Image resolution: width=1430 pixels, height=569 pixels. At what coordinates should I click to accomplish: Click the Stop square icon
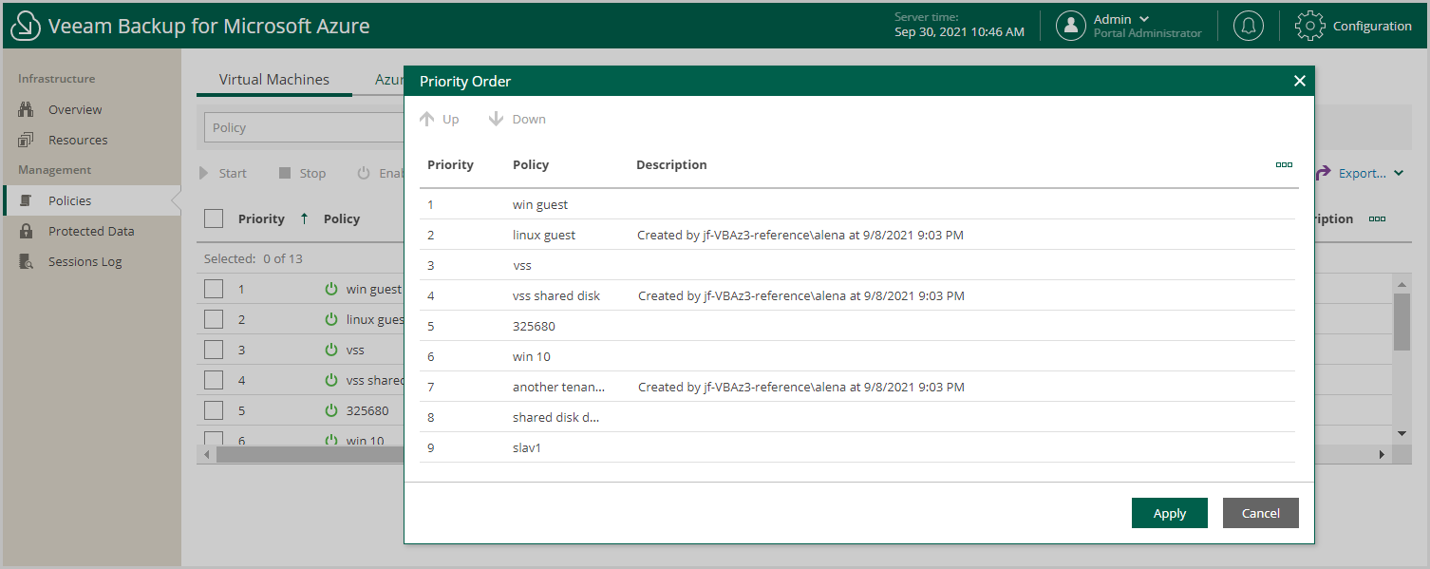pos(284,173)
